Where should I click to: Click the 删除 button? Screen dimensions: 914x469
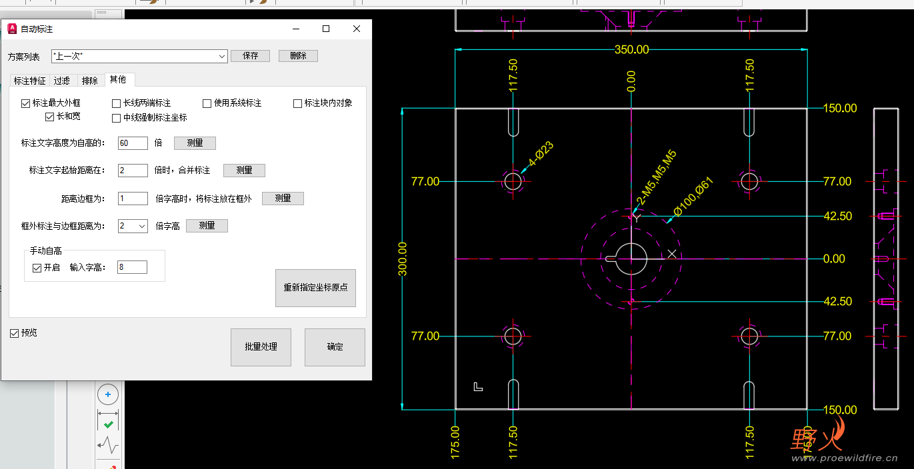[x=298, y=56]
